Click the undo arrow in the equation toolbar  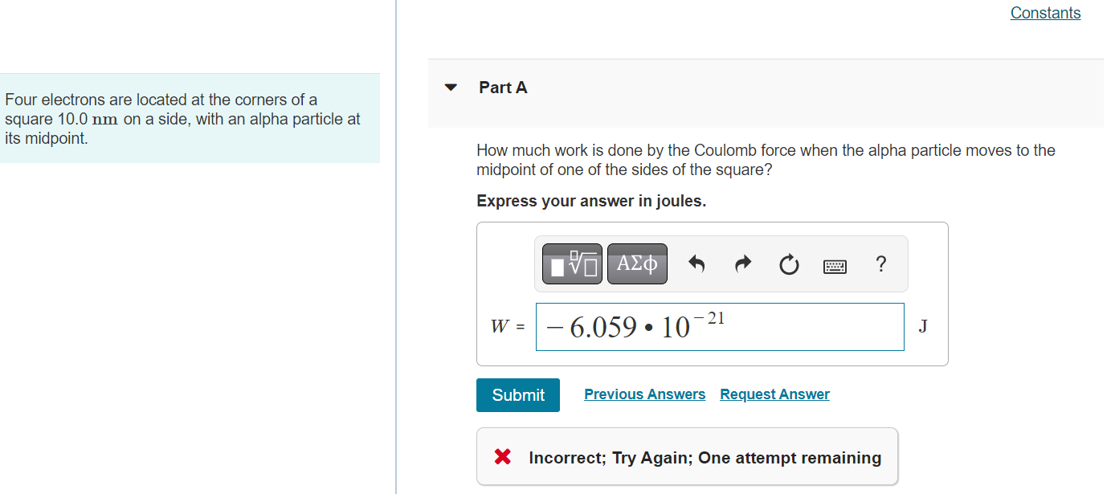(x=696, y=263)
